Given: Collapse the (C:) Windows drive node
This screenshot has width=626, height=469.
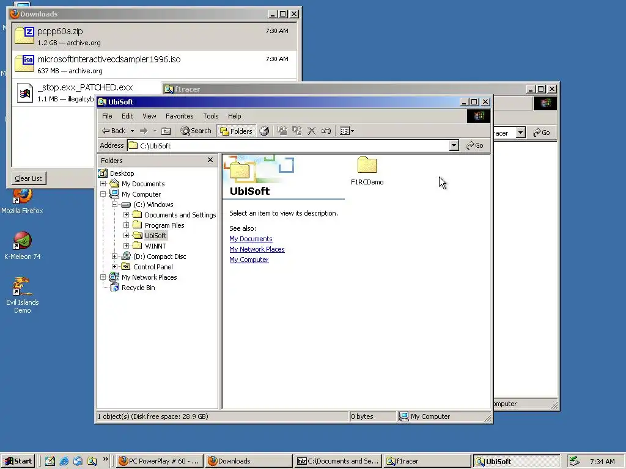Looking at the screenshot, I should click(x=114, y=205).
